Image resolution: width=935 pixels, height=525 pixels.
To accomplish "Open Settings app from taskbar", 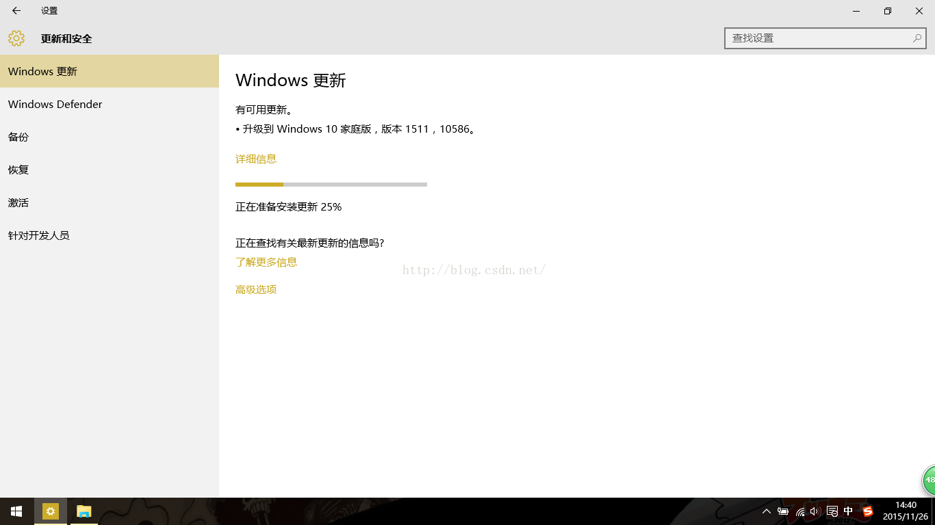I will pyautogui.click(x=51, y=511).
